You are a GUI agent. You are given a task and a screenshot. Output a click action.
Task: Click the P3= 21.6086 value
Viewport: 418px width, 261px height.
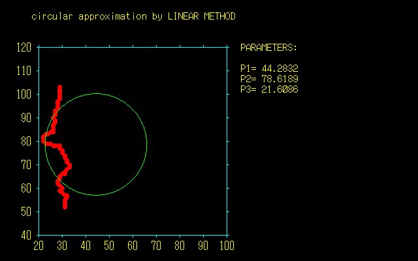pos(269,89)
